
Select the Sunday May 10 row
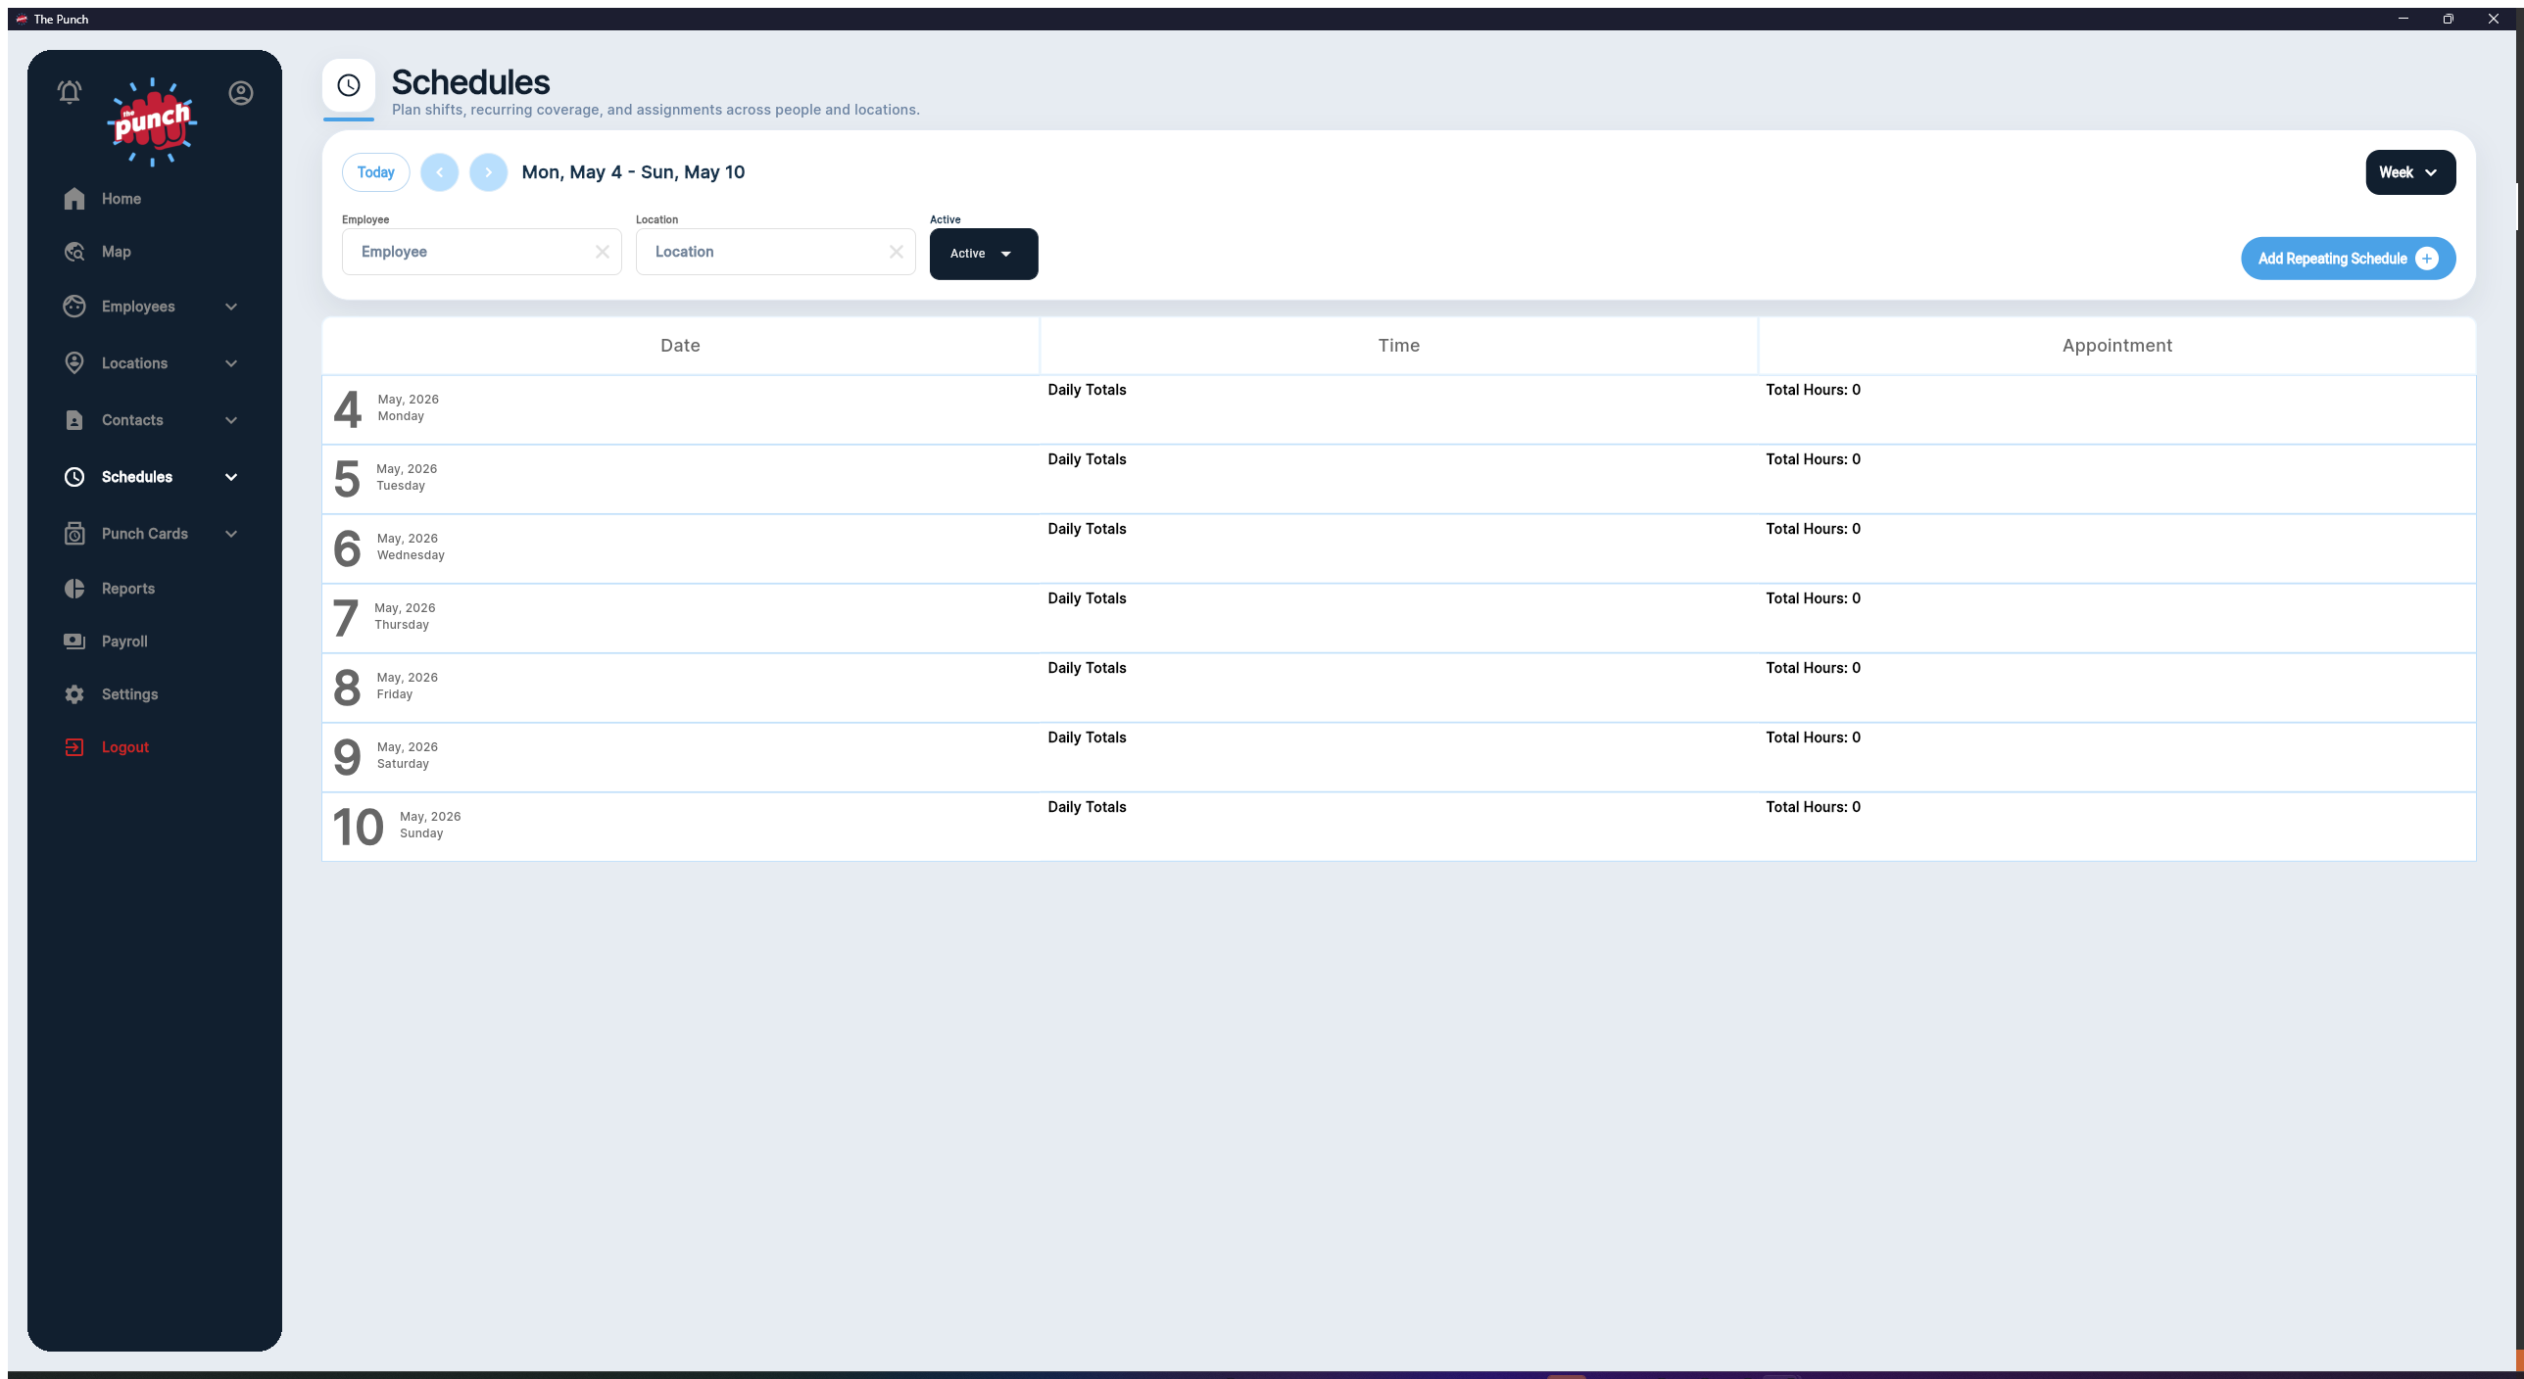1399,827
